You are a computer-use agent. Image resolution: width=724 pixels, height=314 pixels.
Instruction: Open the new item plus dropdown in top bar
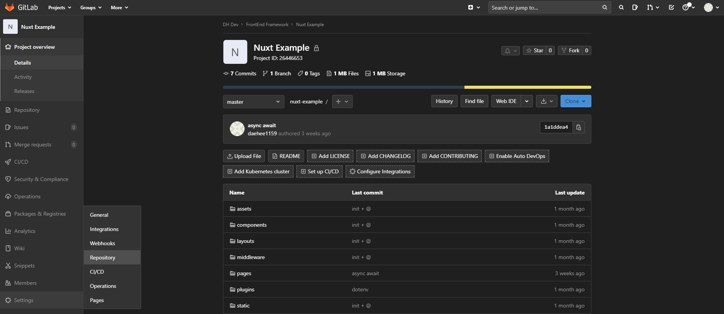coord(474,8)
